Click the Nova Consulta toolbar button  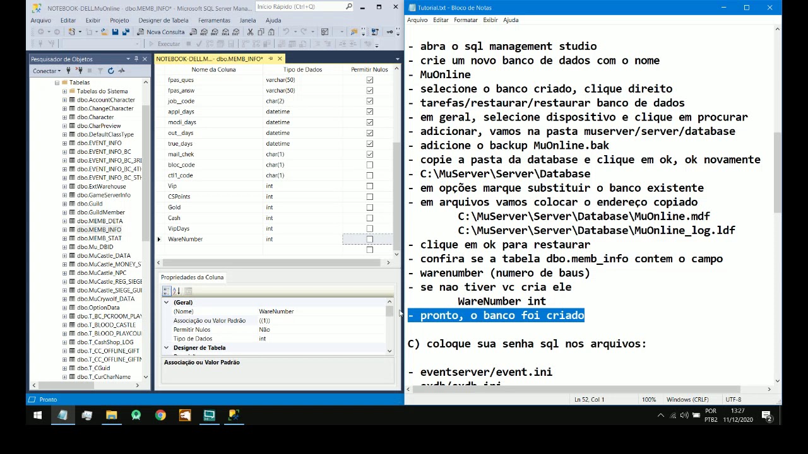coord(160,32)
